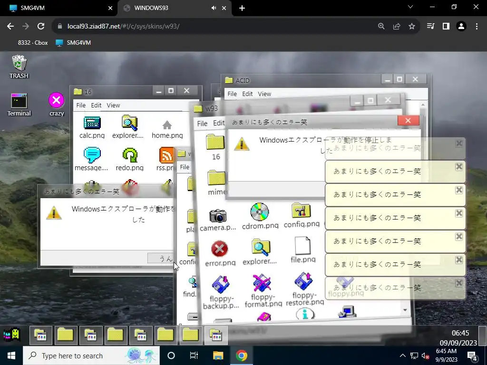487x365 pixels.
Task: Open the TRASH desktop icon
Action: pyautogui.click(x=19, y=67)
